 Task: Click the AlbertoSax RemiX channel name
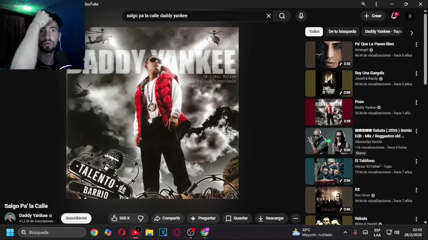pos(368,142)
